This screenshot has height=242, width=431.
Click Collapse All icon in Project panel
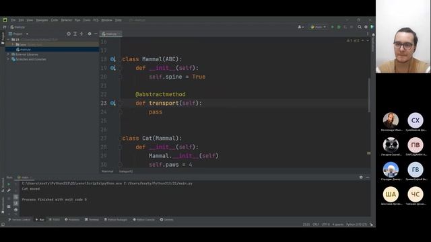pyautogui.click(x=81, y=34)
